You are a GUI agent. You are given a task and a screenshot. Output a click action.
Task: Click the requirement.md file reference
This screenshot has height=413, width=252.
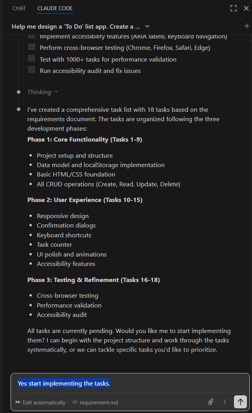99,402
